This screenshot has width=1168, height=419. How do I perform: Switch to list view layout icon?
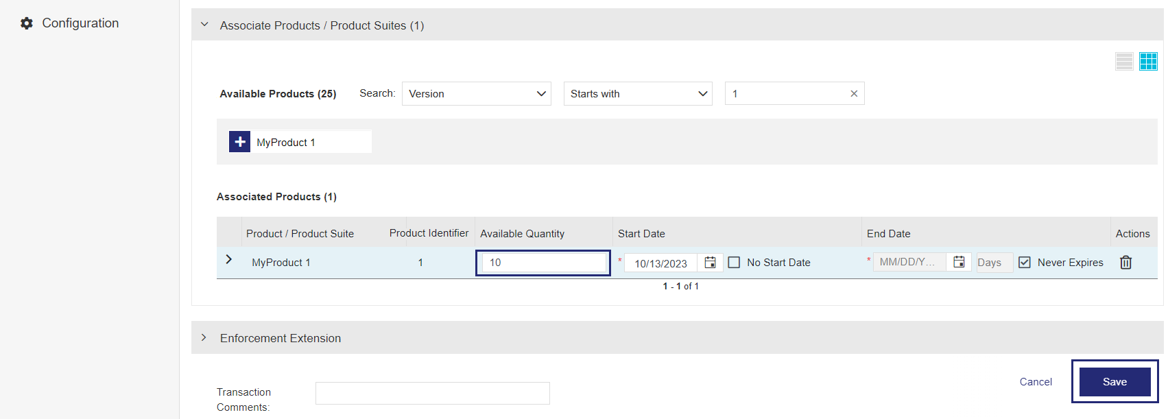coord(1124,62)
